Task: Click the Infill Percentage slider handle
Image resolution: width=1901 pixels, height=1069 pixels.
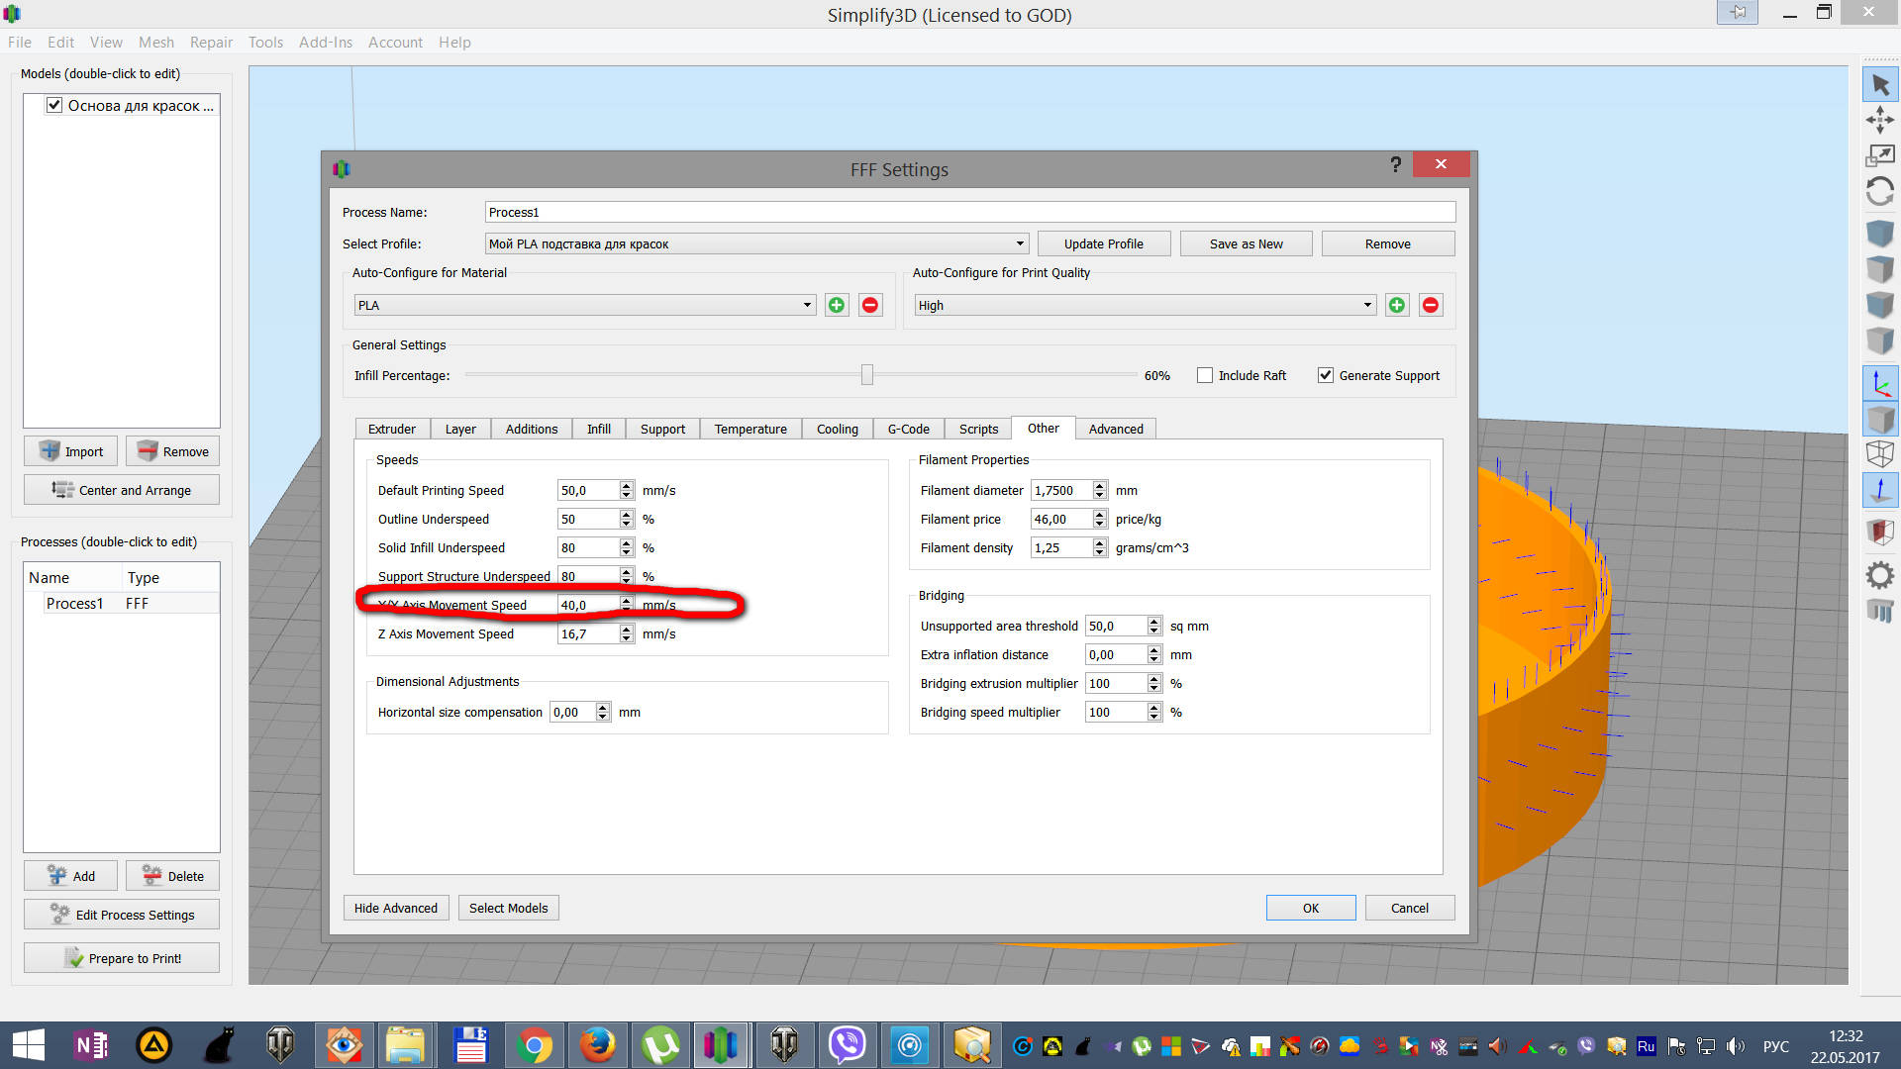Action: 867,374
